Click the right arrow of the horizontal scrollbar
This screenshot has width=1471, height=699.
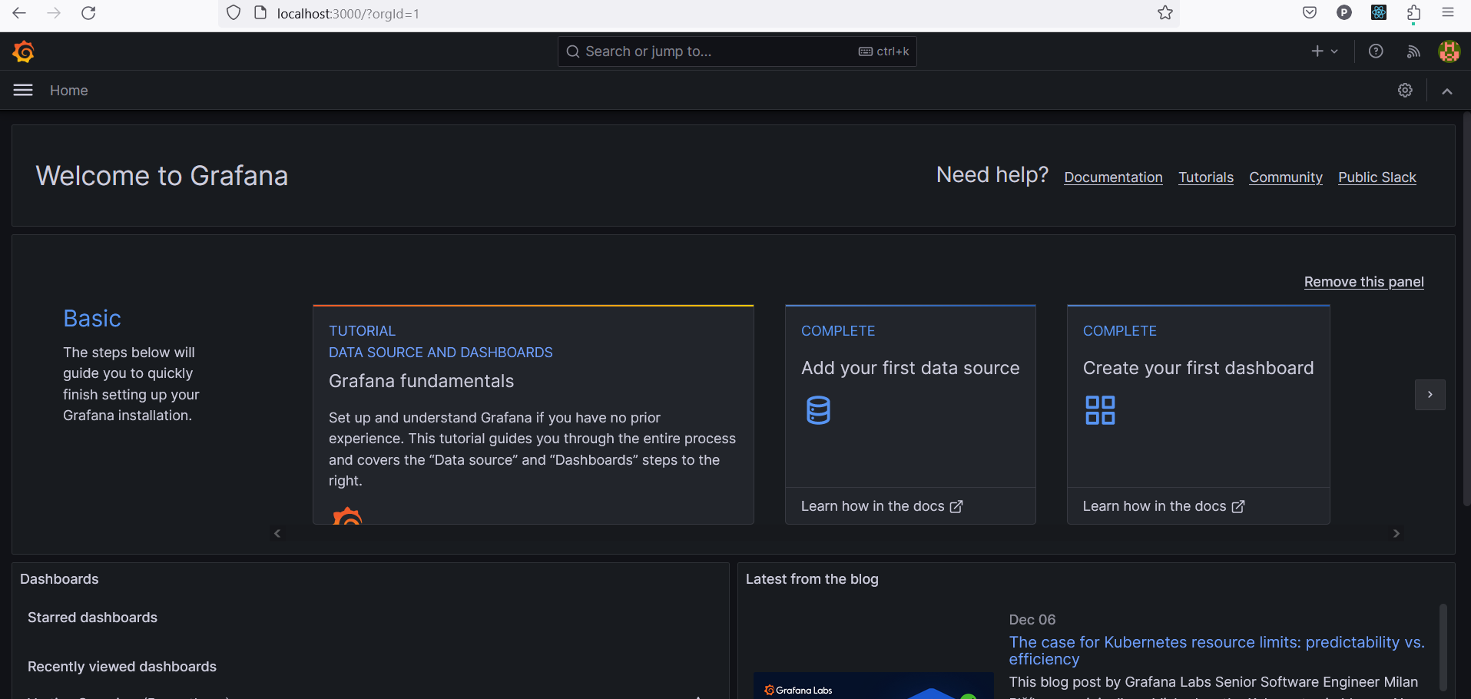point(1396,533)
